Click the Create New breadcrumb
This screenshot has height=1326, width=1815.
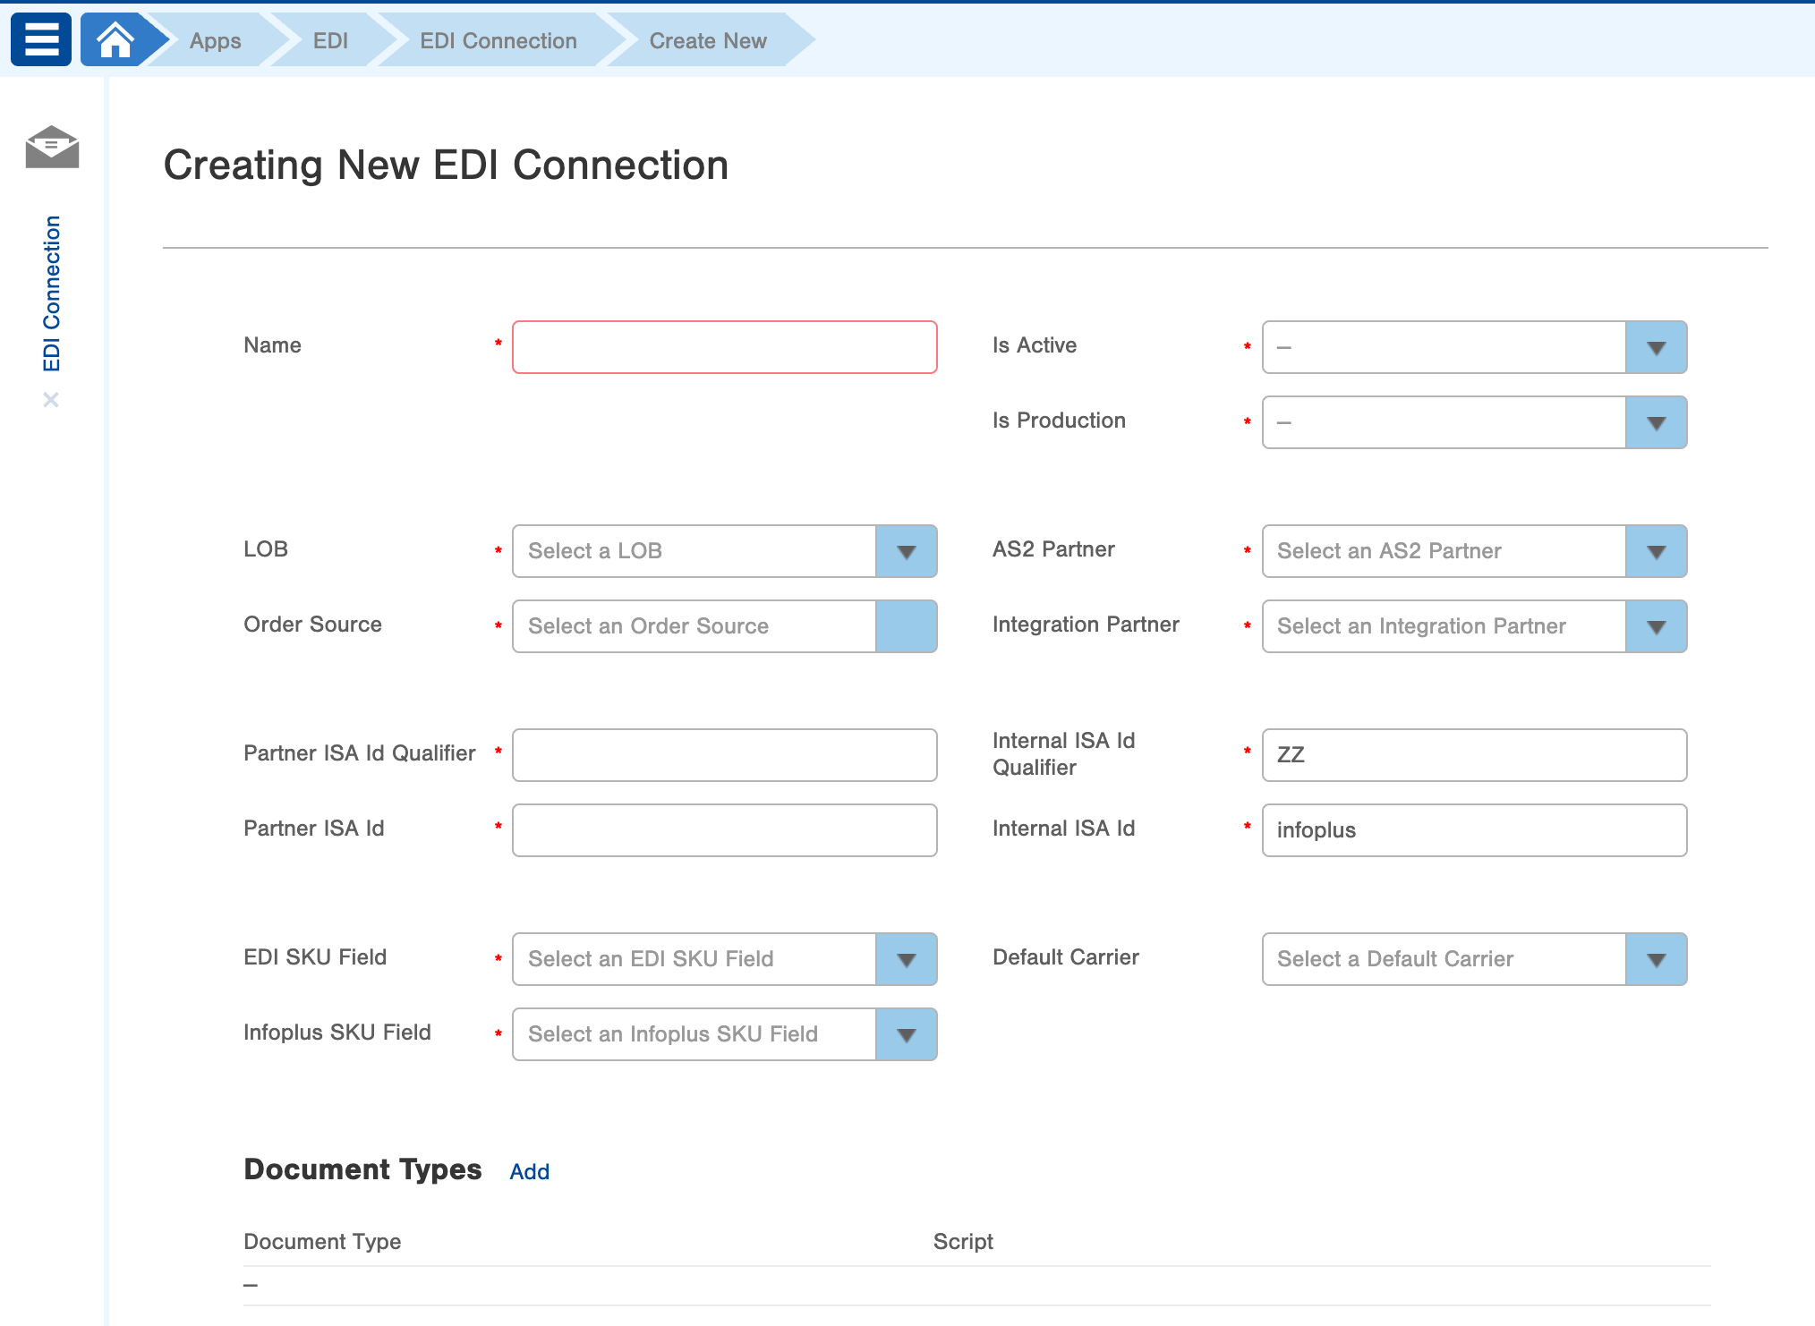707,41
